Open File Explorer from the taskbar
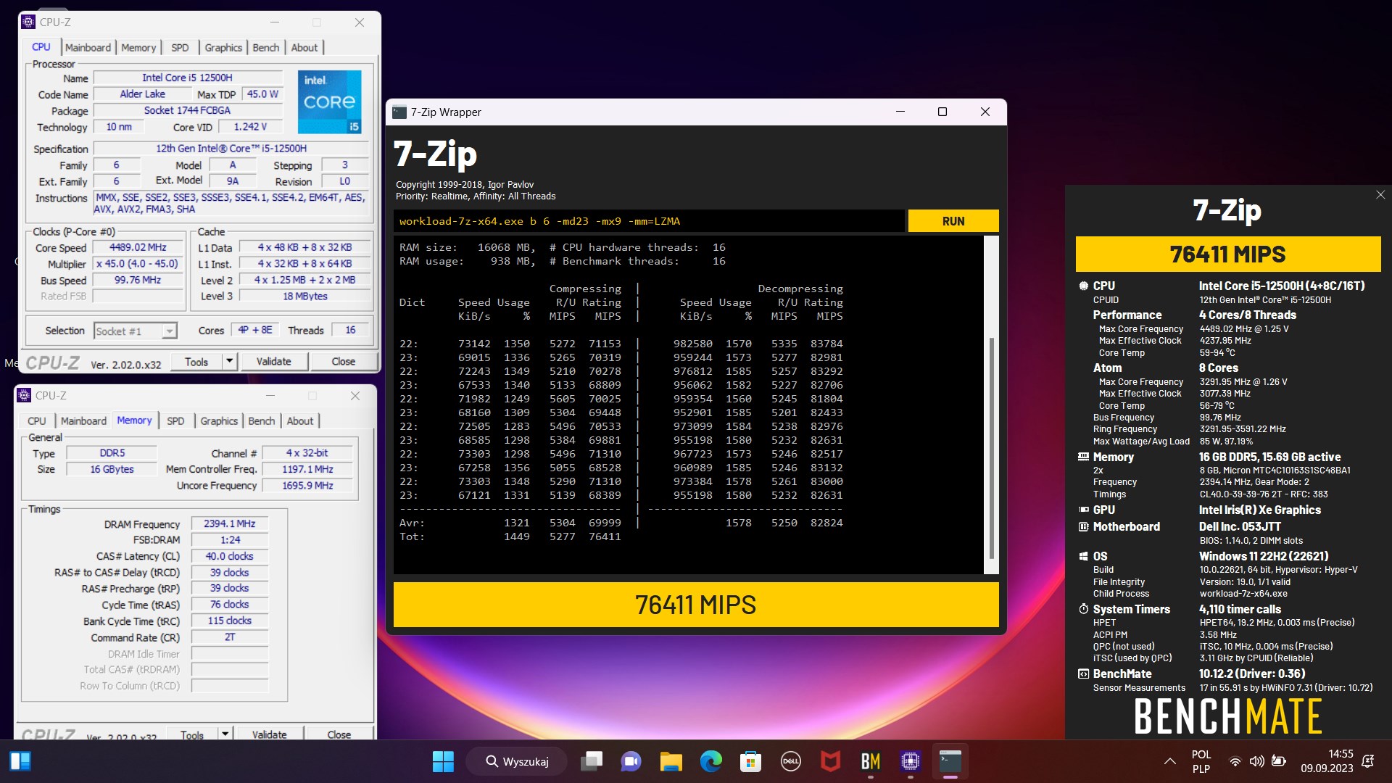This screenshot has width=1392, height=783. point(671,761)
